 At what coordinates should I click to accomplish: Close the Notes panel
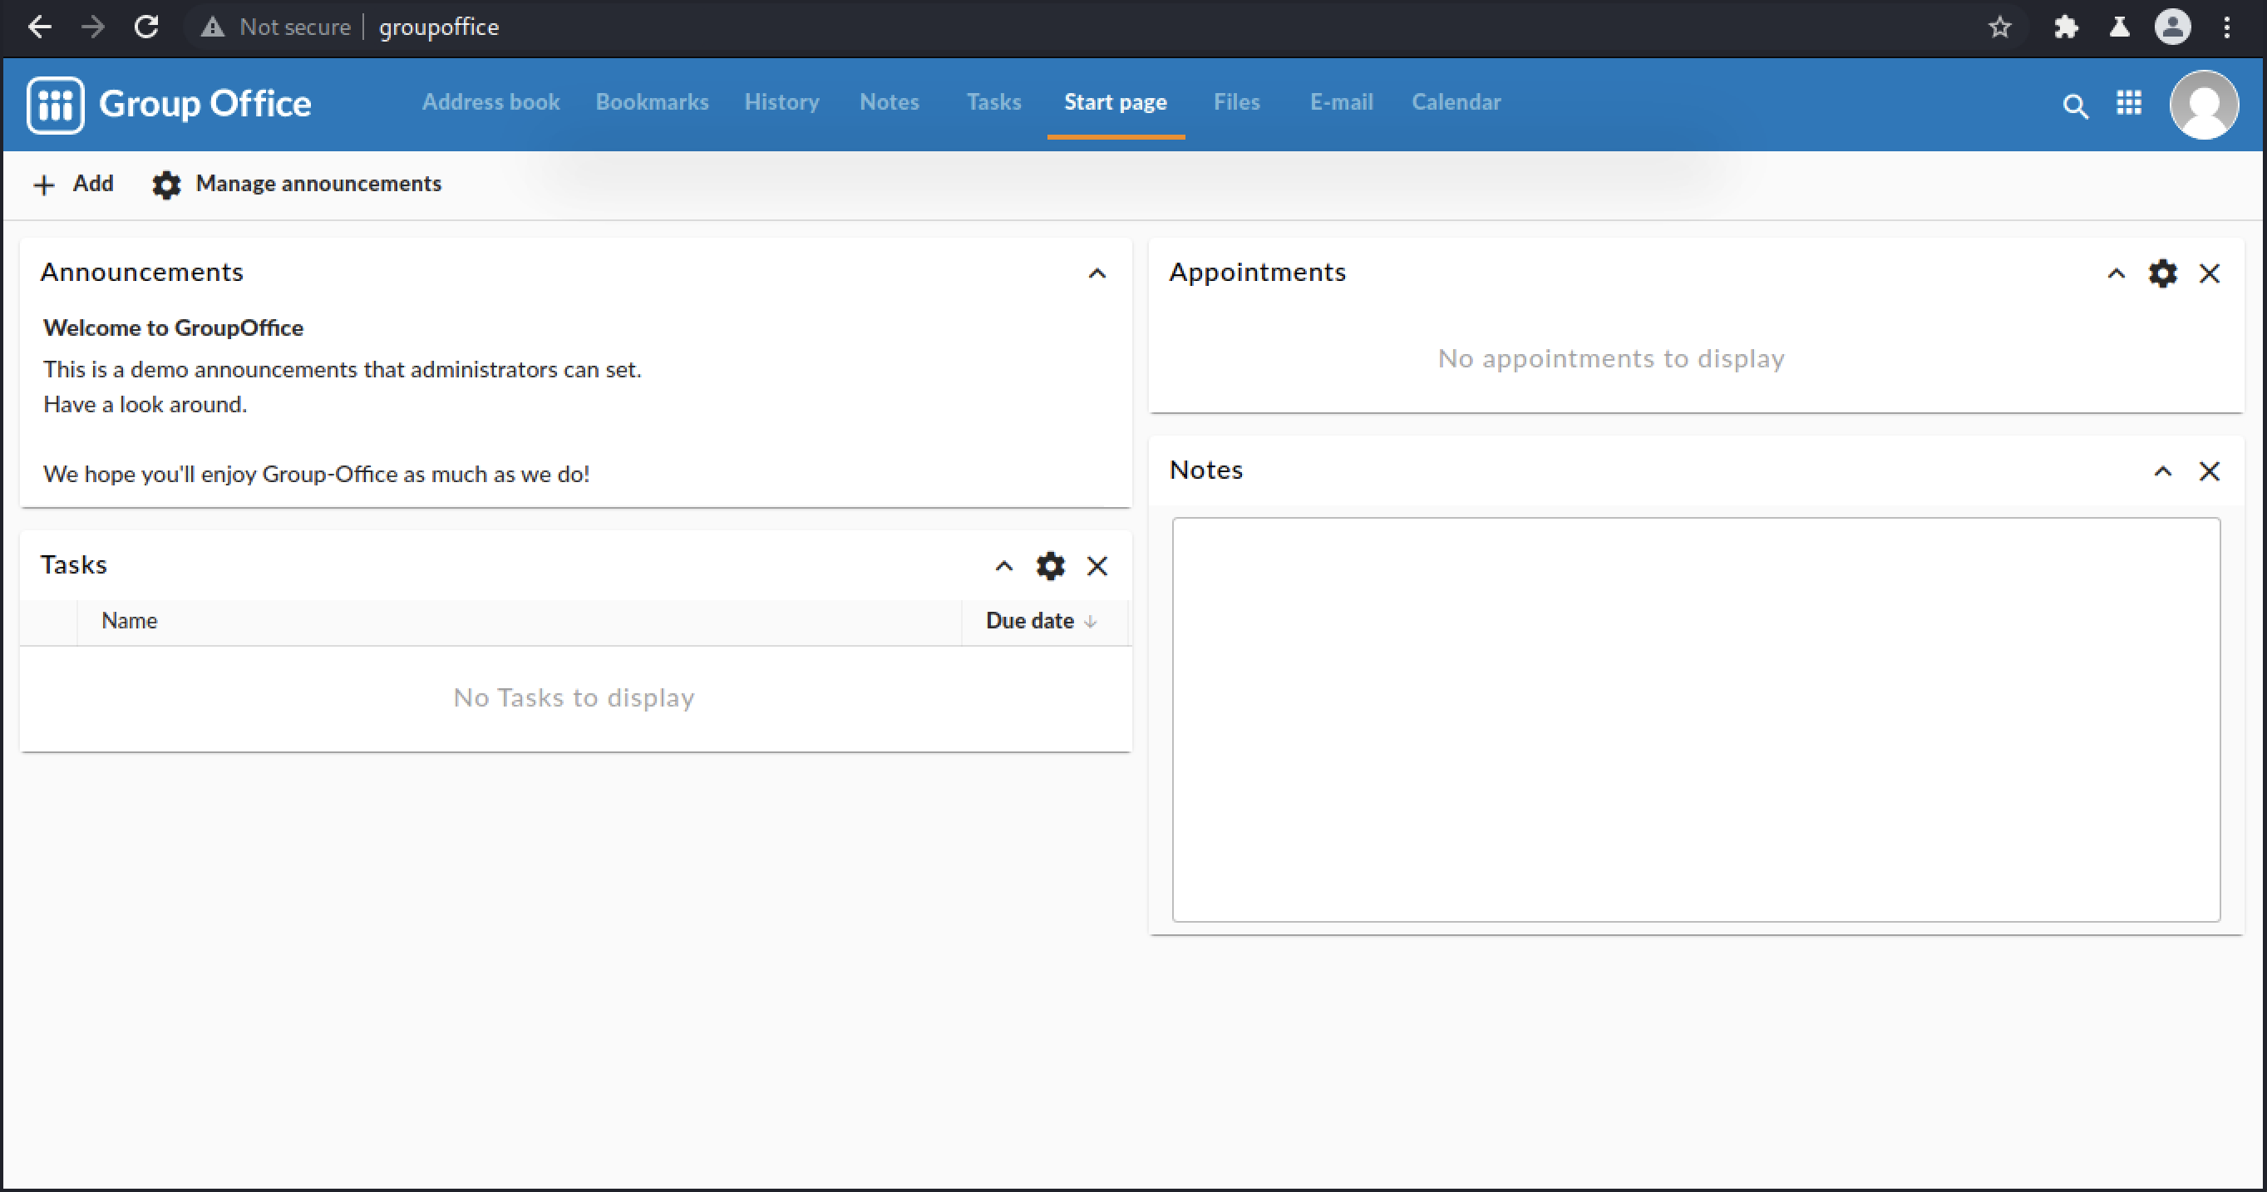[2209, 471]
